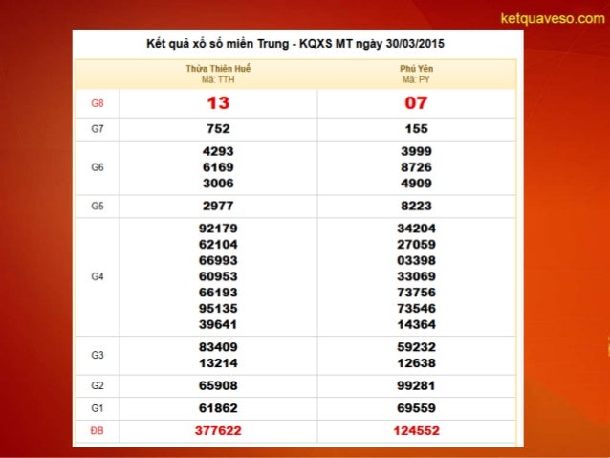Click the 'Mã: PY' code label

[416, 79]
